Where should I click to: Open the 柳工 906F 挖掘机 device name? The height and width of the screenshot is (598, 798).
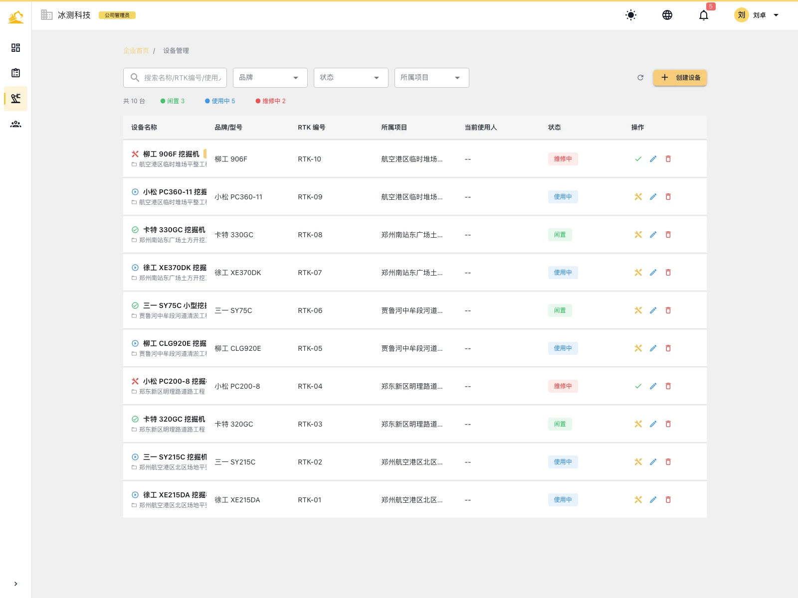(x=171, y=154)
